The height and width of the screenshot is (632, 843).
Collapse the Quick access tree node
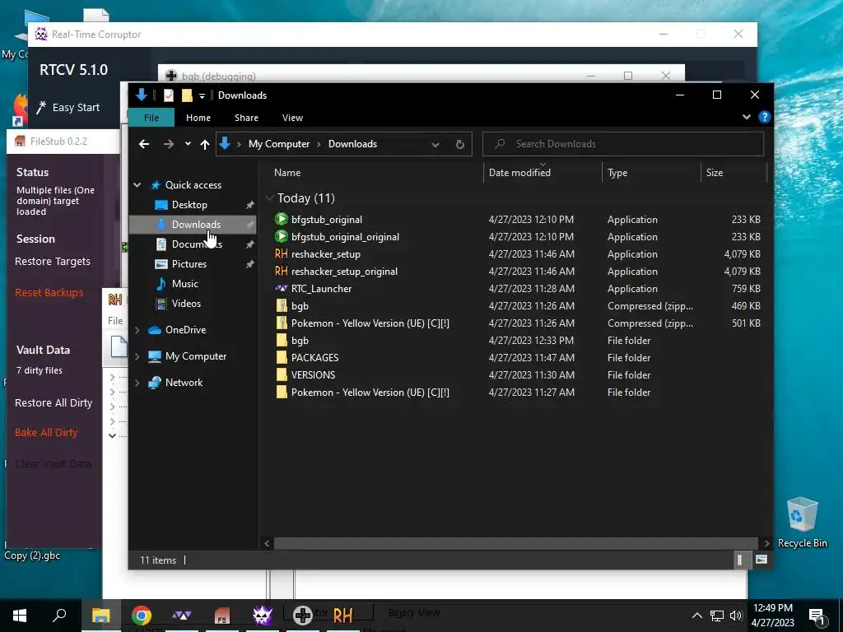tap(137, 185)
